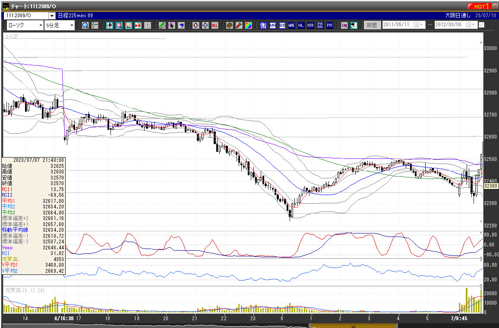499x328 pixels.
Task: Open the gear chart settings icon
Action: point(230,25)
